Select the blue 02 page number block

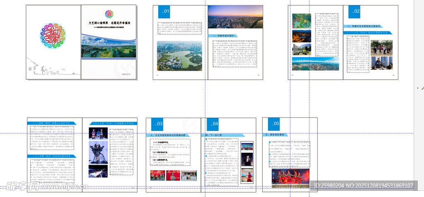click(x=354, y=12)
